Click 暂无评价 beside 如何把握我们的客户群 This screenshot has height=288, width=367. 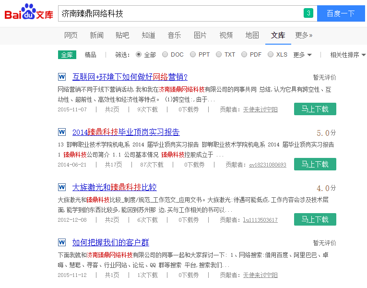[324, 243]
